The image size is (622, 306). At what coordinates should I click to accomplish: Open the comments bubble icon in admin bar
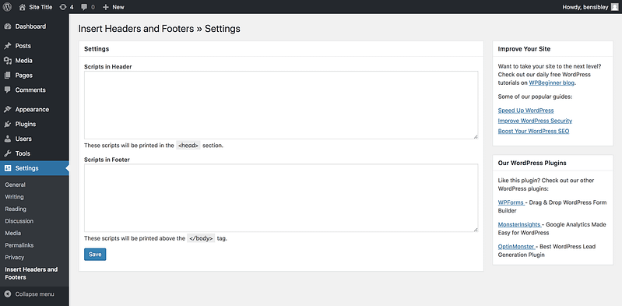pos(84,7)
